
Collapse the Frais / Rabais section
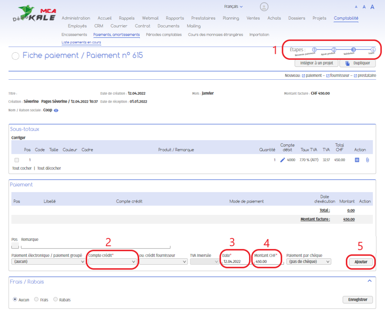tap(370, 281)
